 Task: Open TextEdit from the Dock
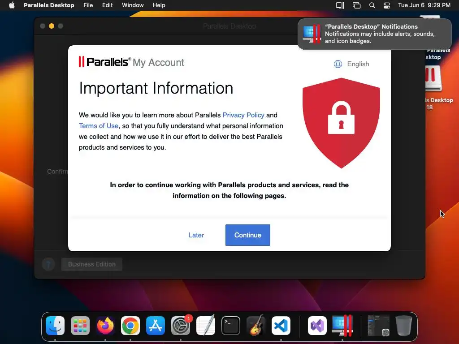205,326
